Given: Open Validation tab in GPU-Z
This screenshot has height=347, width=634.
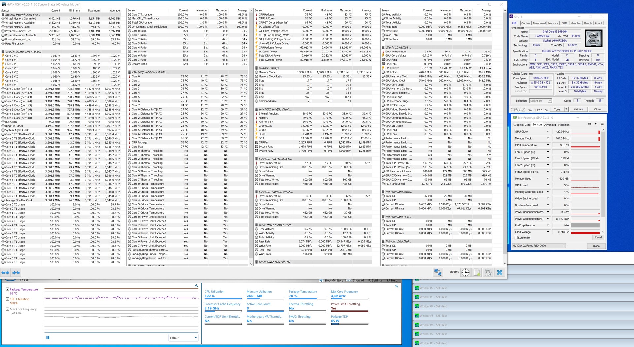Looking at the screenshot, I should [563, 125].
